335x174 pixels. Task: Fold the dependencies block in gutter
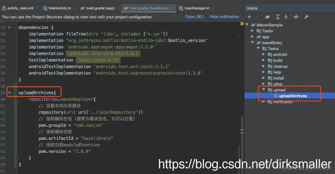pyautogui.click(x=17, y=28)
